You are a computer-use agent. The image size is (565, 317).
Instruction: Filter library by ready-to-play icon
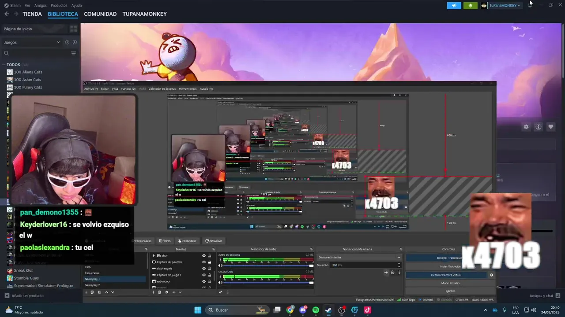pyautogui.click(x=75, y=42)
